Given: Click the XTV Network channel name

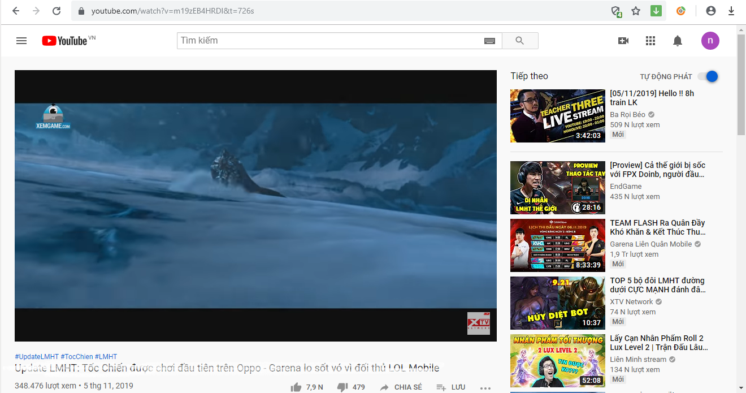Looking at the screenshot, I should pos(631,302).
